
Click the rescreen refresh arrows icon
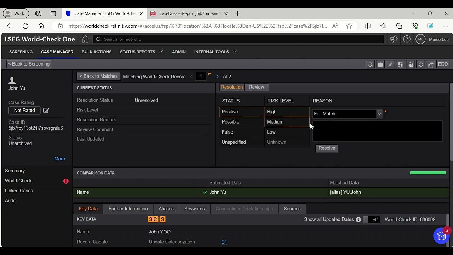point(420,64)
